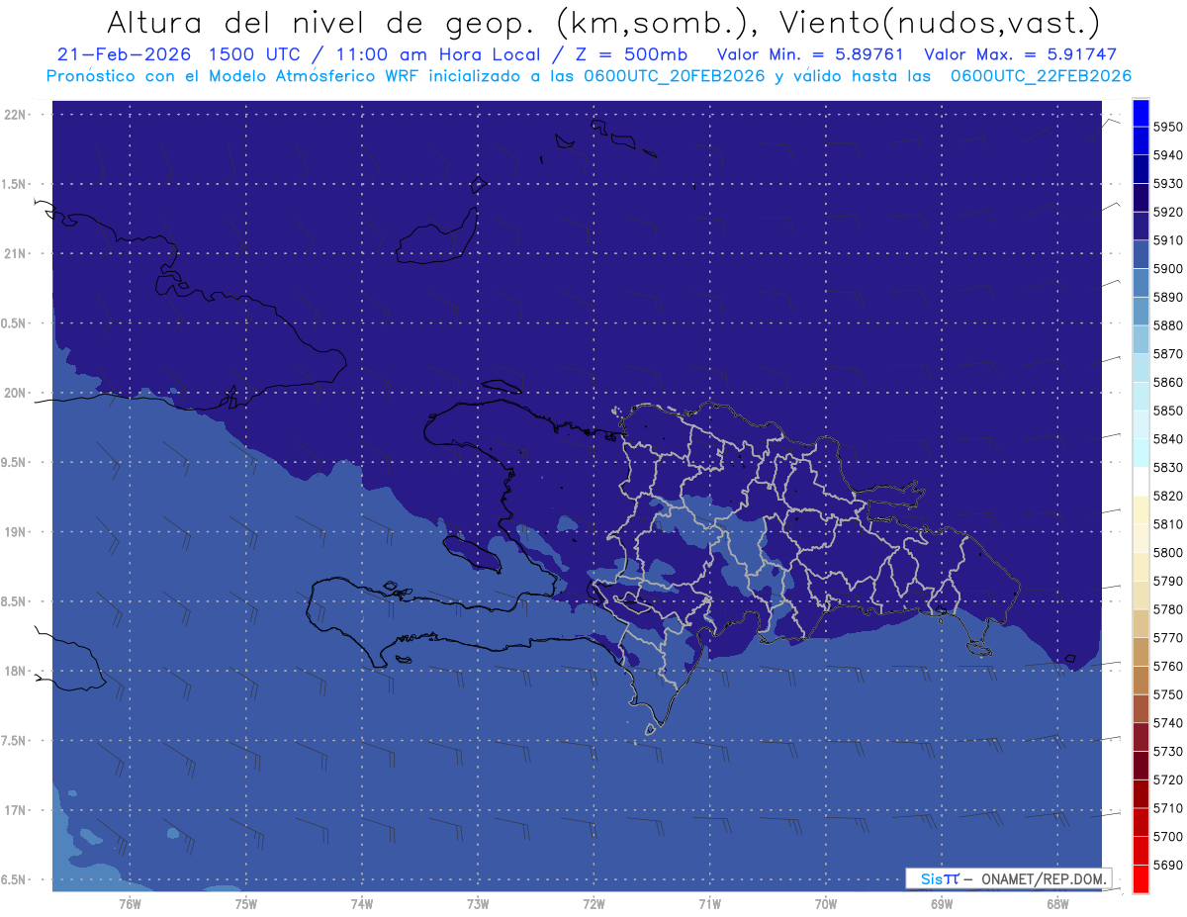The height and width of the screenshot is (917, 1187).
Task: Click the '21N' latitude label
Action: pyautogui.click(x=17, y=254)
